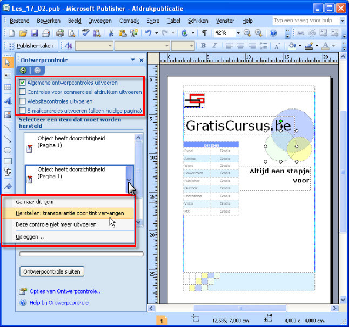Screen dimensions: 349x327
Task: Expand the Undo history dropdown arrow
Action: click(157, 33)
